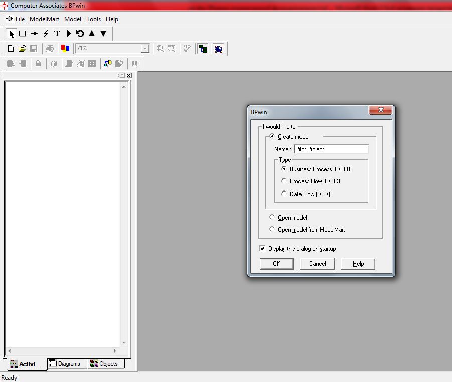Select the Activity Box tool

pyautogui.click(x=22, y=34)
